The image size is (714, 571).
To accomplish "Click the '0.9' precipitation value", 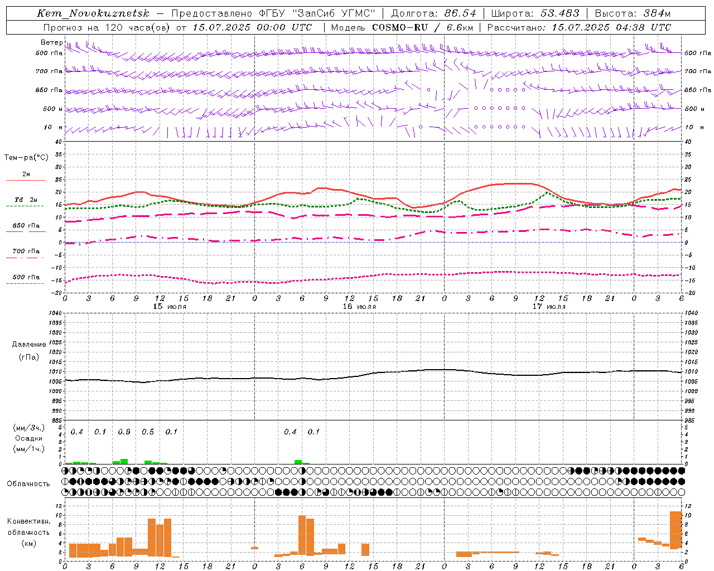I will click(124, 432).
